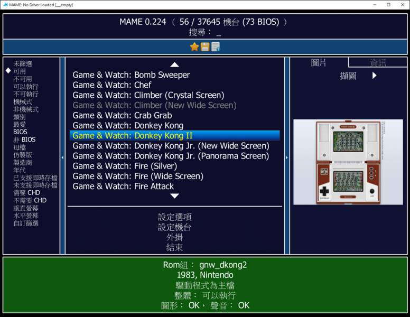
Task: Select Donkey Kong Jr. (Panorama Screen)
Action: coord(175,156)
